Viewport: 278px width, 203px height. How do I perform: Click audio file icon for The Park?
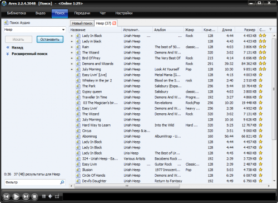click(78, 86)
